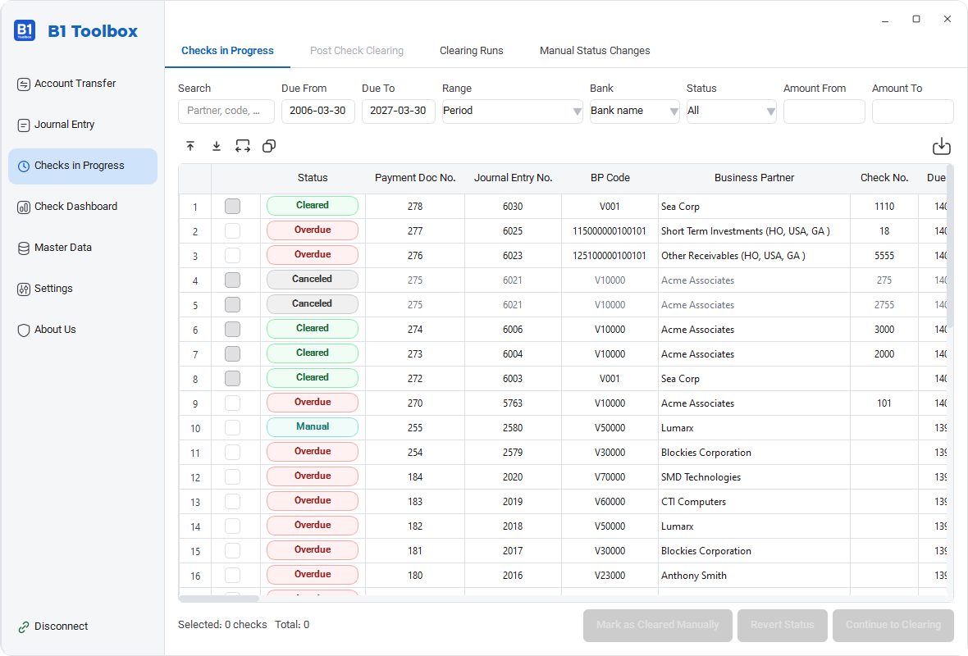Click the Amount To field
The height and width of the screenshot is (656, 968).
click(912, 111)
